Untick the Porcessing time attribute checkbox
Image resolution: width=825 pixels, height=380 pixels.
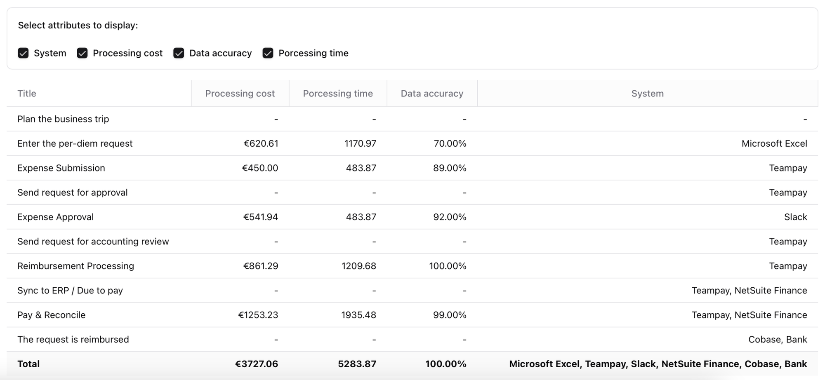[268, 53]
